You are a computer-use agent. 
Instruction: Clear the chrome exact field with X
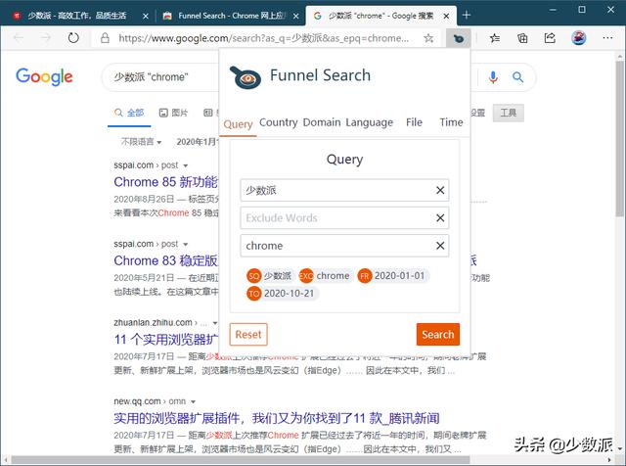pyautogui.click(x=440, y=246)
